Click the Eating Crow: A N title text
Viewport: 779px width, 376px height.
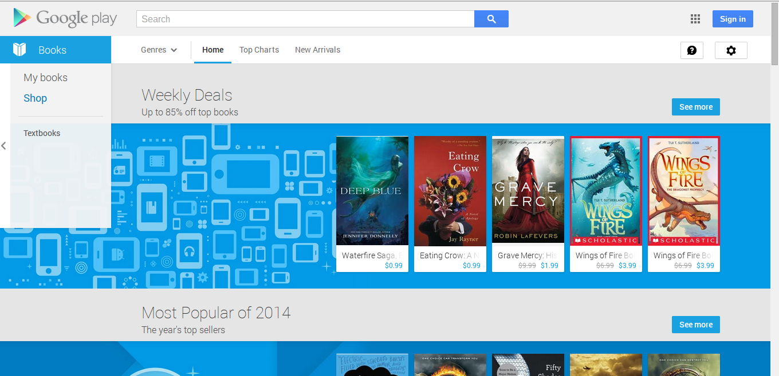450,255
